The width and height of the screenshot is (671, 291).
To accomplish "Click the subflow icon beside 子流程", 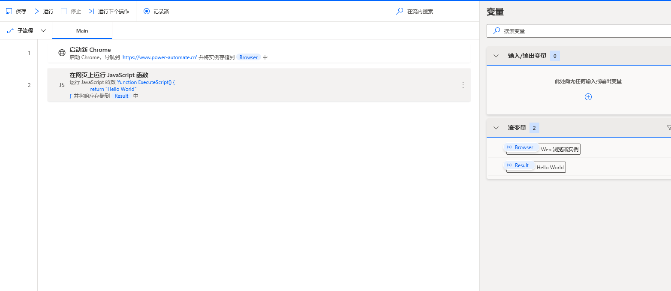I will 11,31.
